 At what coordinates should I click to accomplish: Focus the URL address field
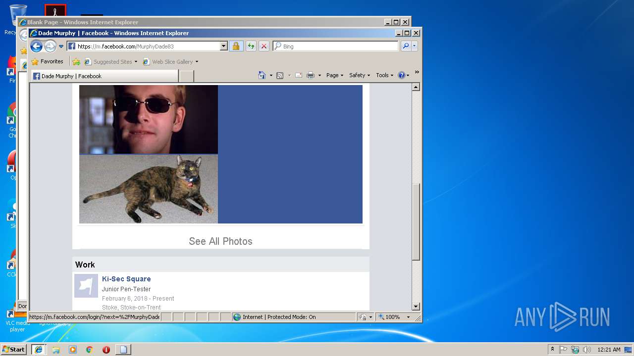tap(148, 46)
